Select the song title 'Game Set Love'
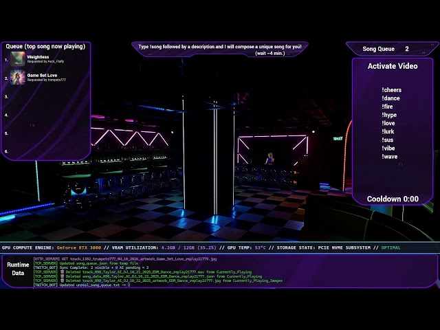Viewport: 440px width, 330px height. click(42, 75)
